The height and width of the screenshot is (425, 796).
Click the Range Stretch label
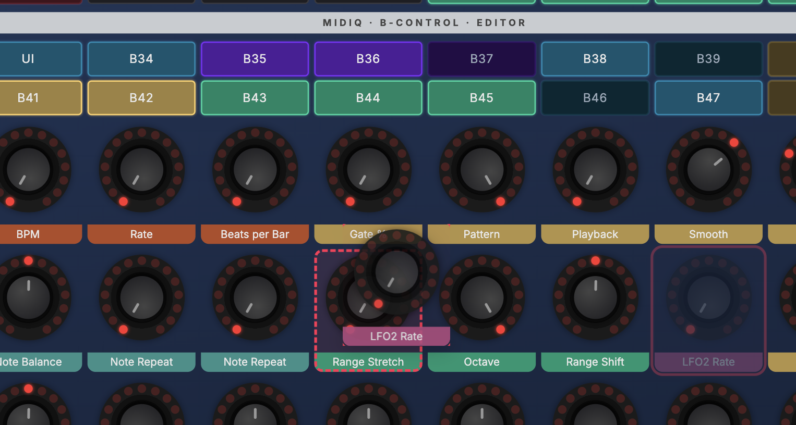(x=368, y=362)
